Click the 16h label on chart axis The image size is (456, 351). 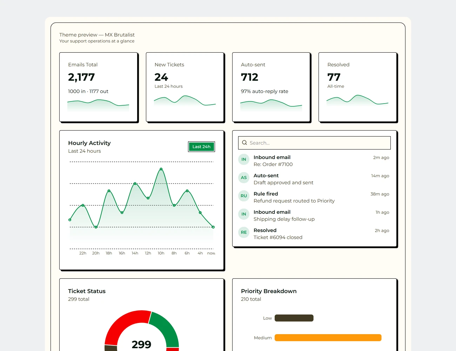pyautogui.click(x=122, y=253)
